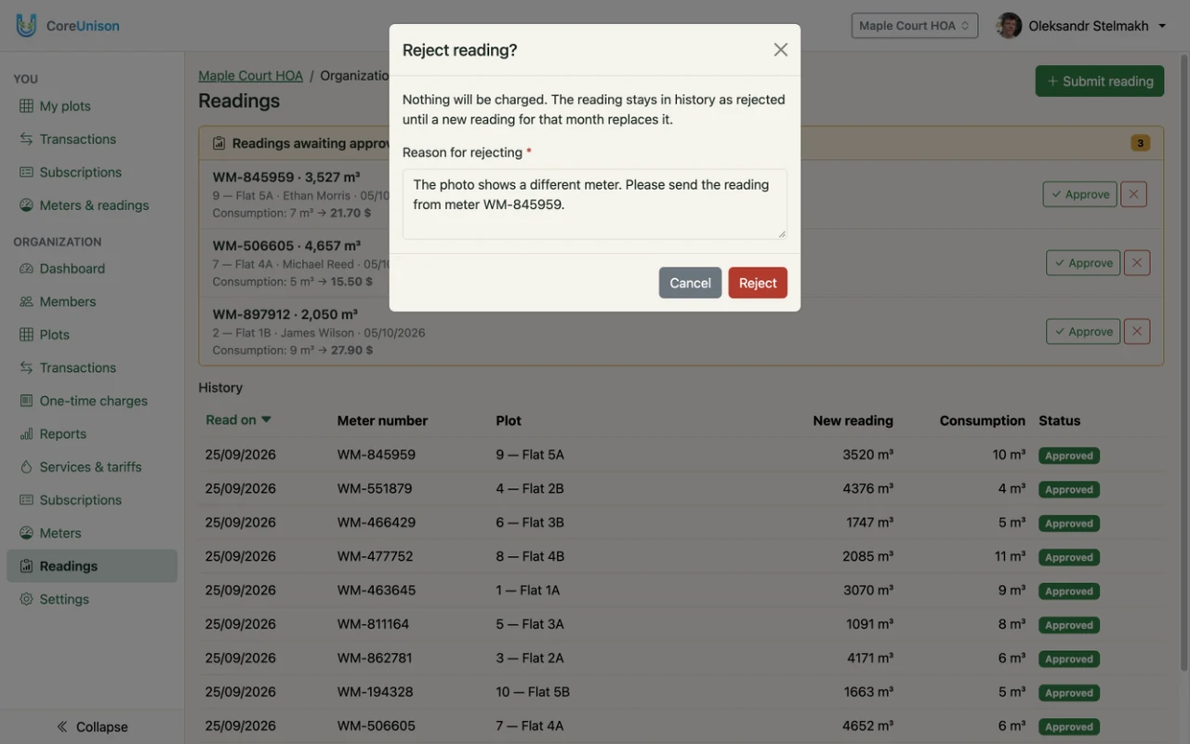Click the vertical page scrollbar
Screen dimensions: 1190x744
[1183, 363]
